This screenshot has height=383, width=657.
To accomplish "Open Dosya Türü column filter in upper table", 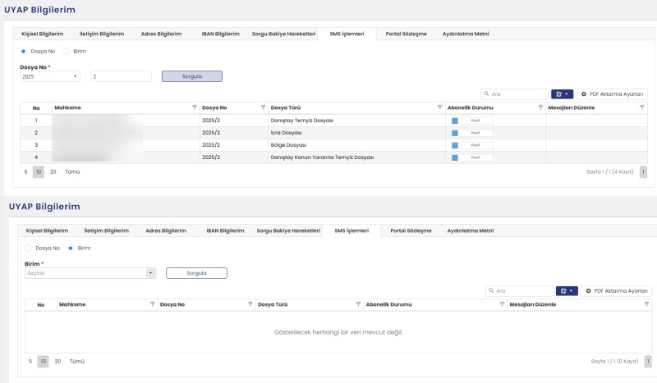I will [x=439, y=107].
